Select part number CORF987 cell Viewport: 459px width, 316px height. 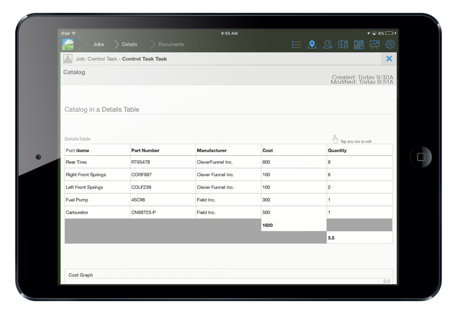pos(163,175)
